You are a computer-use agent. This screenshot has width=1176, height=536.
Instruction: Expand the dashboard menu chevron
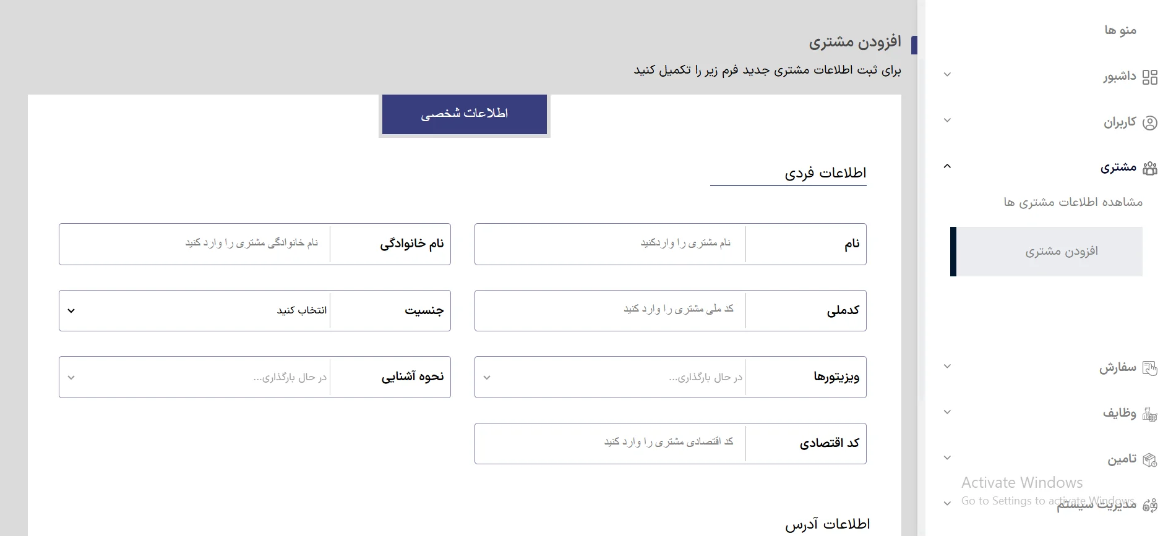(947, 75)
